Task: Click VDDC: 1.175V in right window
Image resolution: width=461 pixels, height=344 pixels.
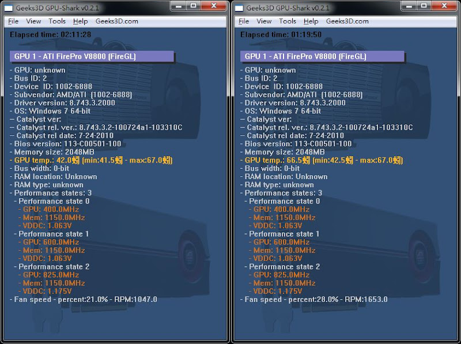Action: pos(275,292)
